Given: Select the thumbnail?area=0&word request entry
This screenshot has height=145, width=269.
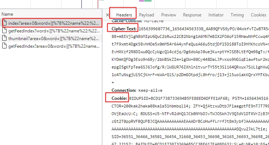Looking at the screenshot, I should point(51,38).
